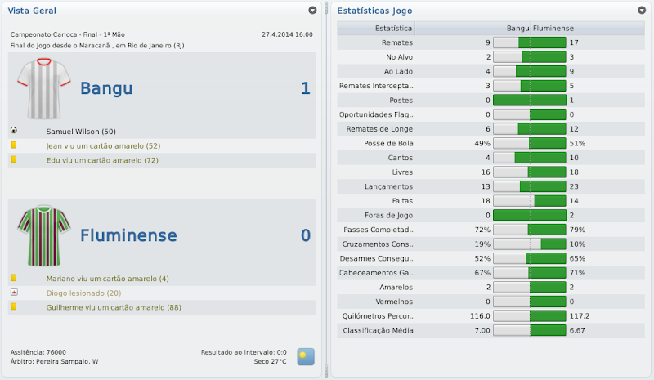Viewport: 654px width, 380px height.
Task: Click the goal ball icon beside Samuel Wilson
Action: pos(14,131)
